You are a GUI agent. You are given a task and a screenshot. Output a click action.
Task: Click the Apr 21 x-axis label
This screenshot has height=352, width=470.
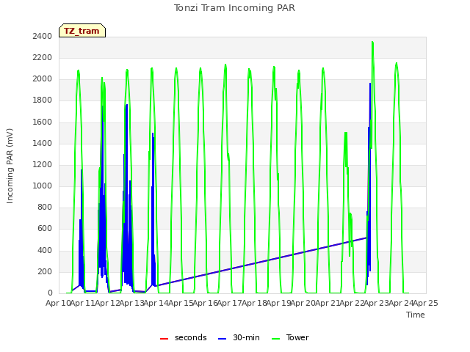click(328, 304)
